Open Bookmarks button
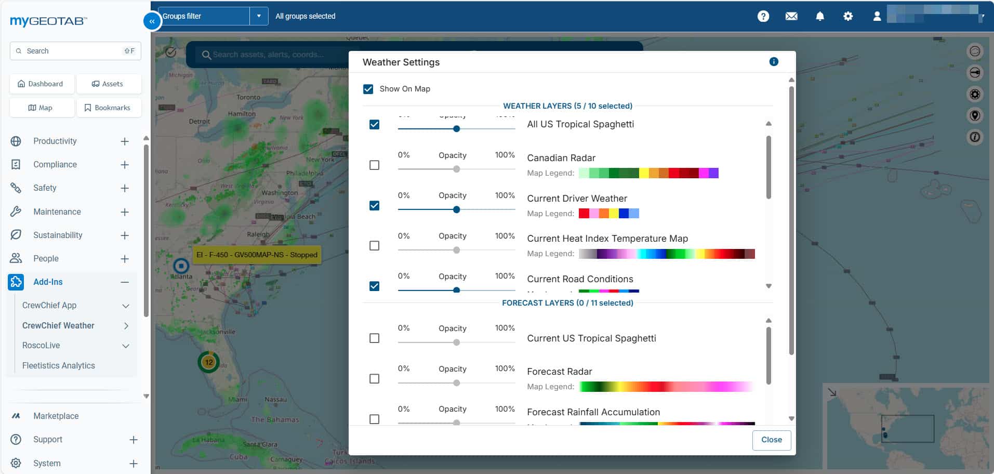The height and width of the screenshot is (474, 994). tap(109, 108)
